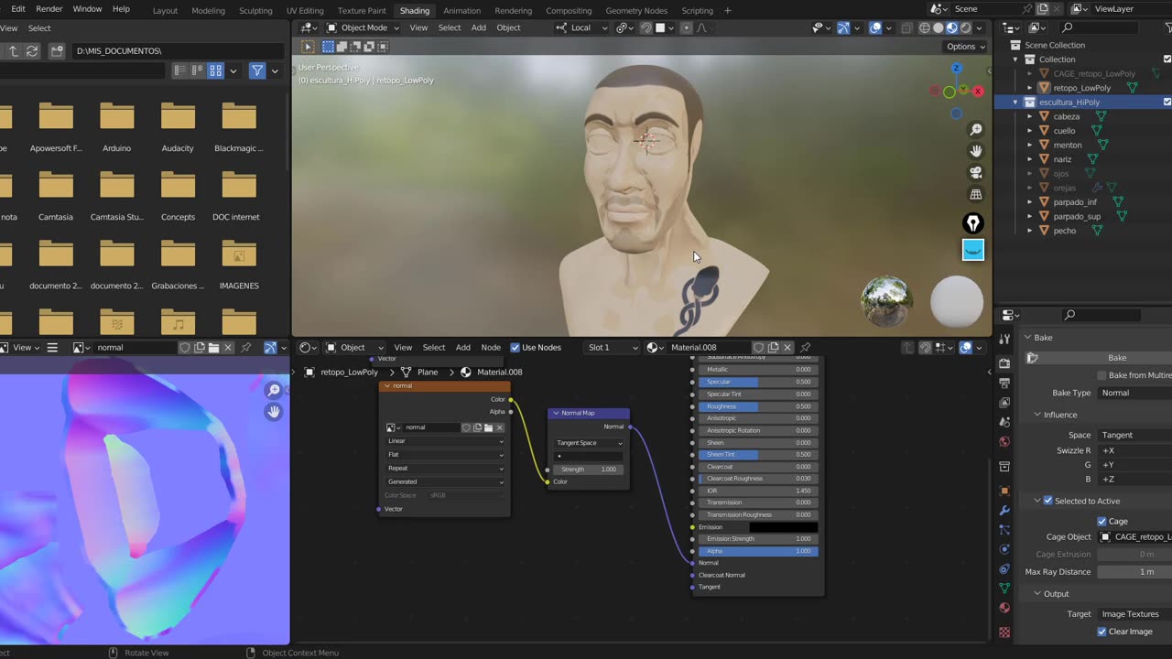Click the Emission color swatch
The image size is (1172, 659).
[784, 527]
